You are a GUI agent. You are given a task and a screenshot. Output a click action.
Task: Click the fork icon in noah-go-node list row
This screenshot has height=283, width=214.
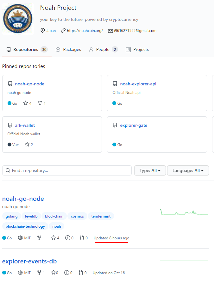(x=39, y=238)
